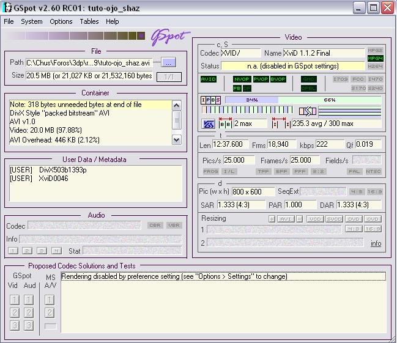Click the PB packed bitstream indicator
The width and height of the screenshot is (397, 343).
237,88
